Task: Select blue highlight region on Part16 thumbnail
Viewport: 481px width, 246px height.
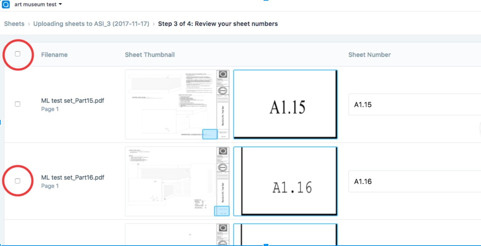Action: [x=222, y=211]
